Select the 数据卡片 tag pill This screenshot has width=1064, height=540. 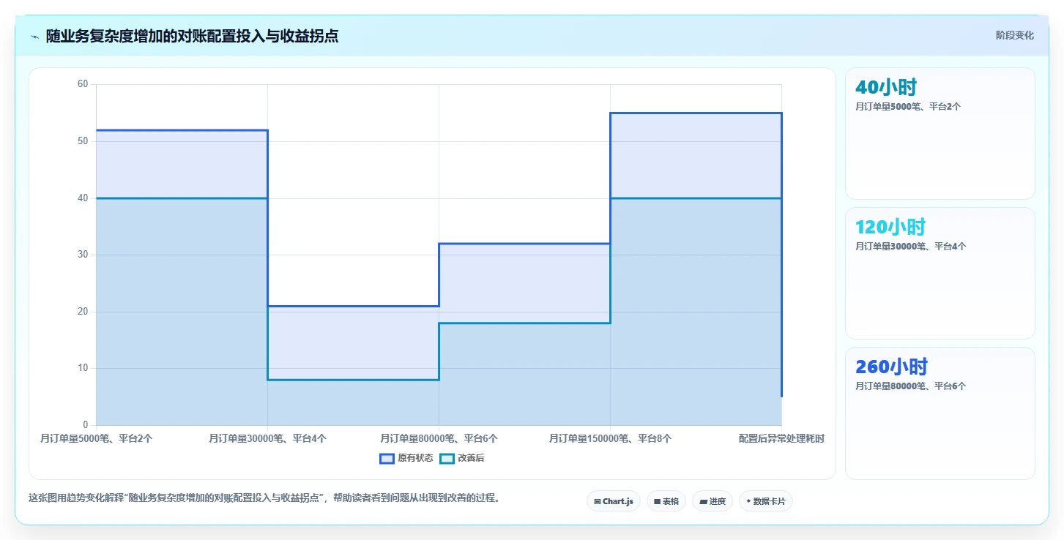[766, 501]
